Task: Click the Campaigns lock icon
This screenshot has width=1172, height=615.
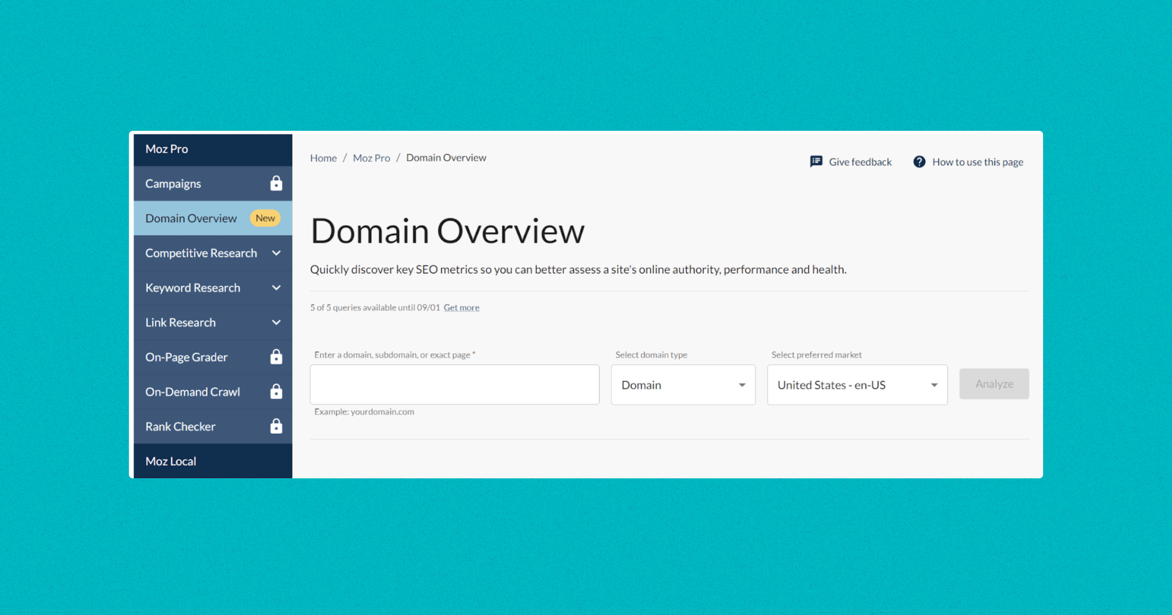Action: [x=276, y=184]
